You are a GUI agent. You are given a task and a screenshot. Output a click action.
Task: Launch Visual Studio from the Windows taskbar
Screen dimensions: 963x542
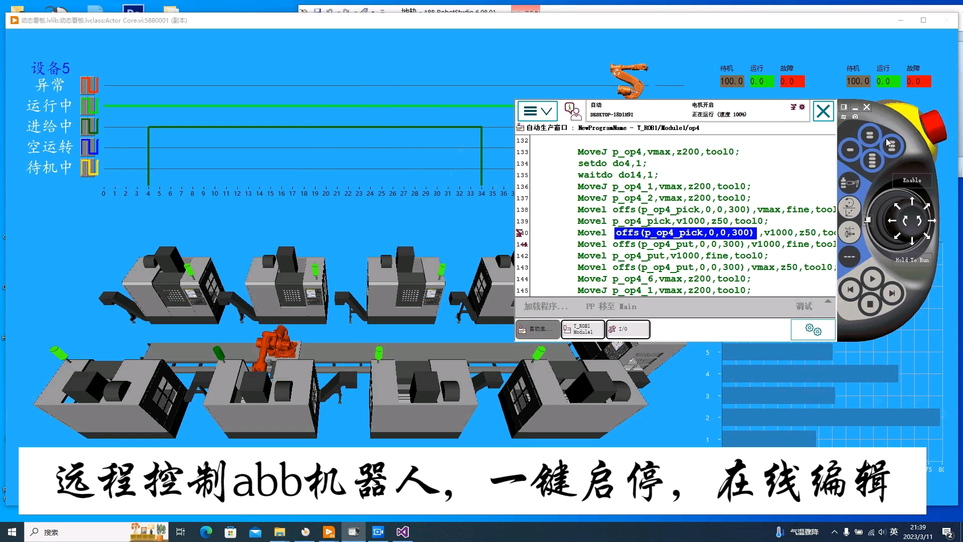(x=402, y=531)
